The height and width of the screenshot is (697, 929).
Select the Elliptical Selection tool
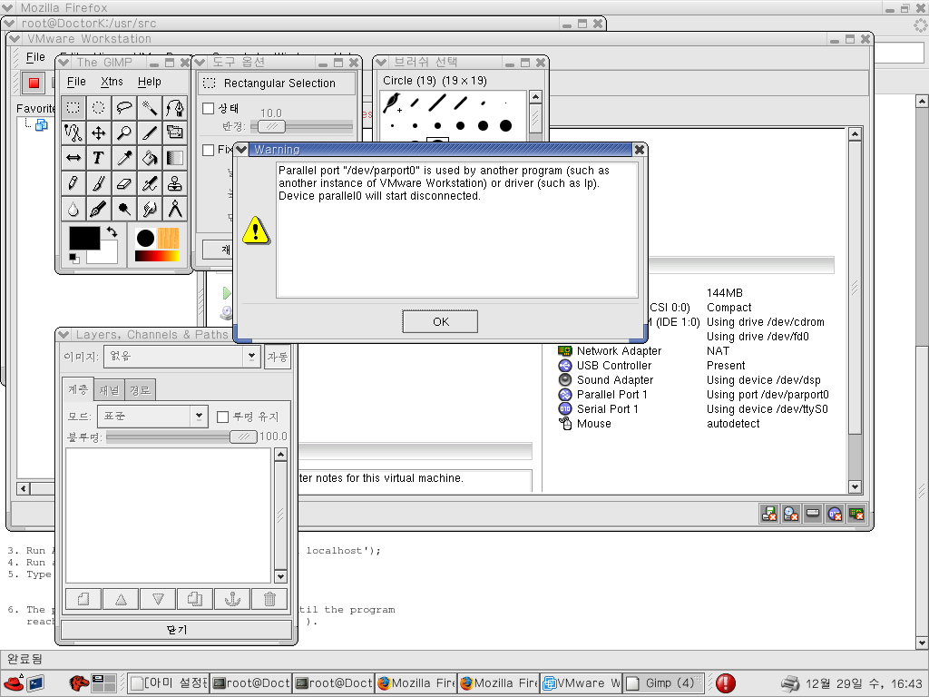coord(98,108)
